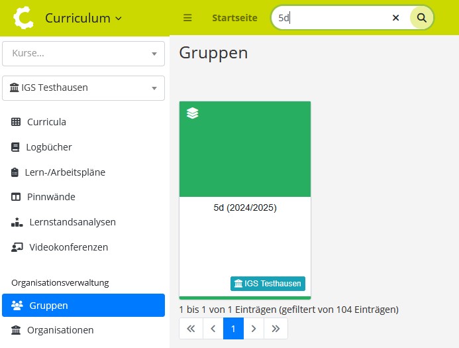Open Organisationen in the sidebar

coord(83,330)
